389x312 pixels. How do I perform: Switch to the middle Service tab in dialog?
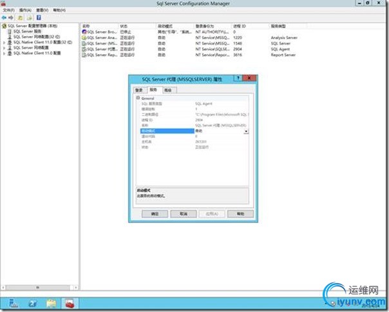pos(154,90)
